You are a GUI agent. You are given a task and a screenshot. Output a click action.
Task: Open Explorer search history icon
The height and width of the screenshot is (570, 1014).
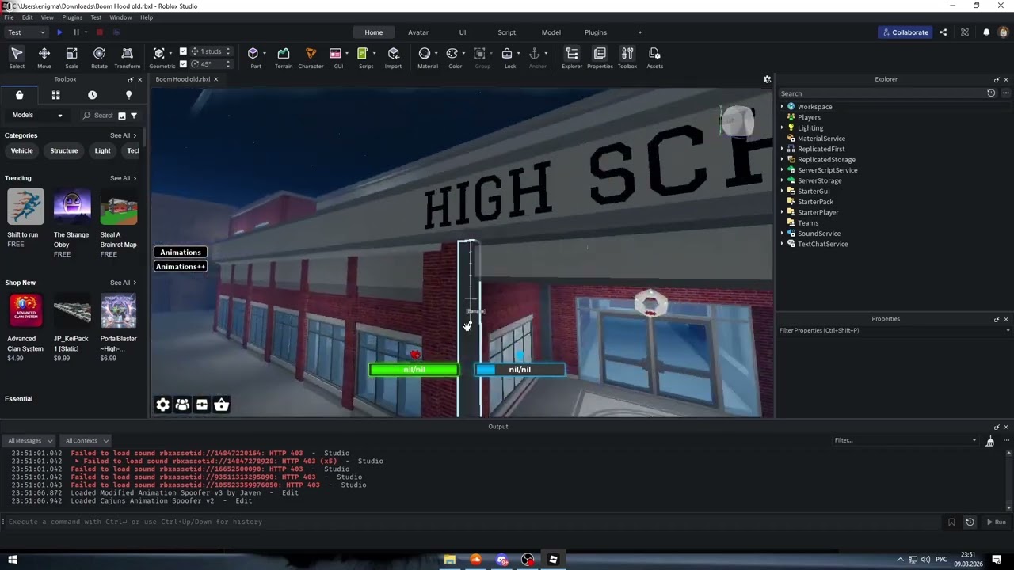pos(990,93)
